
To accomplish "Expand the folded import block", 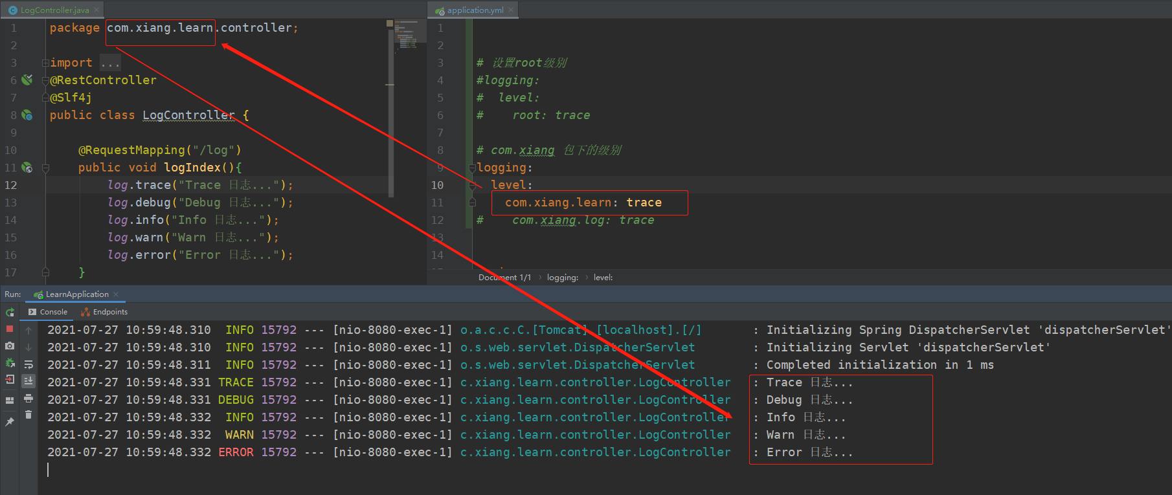I will tap(45, 63).
